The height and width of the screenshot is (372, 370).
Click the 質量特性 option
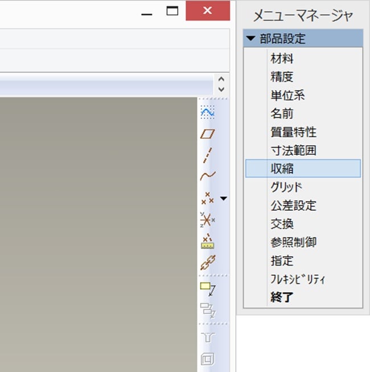coord(293,132)
